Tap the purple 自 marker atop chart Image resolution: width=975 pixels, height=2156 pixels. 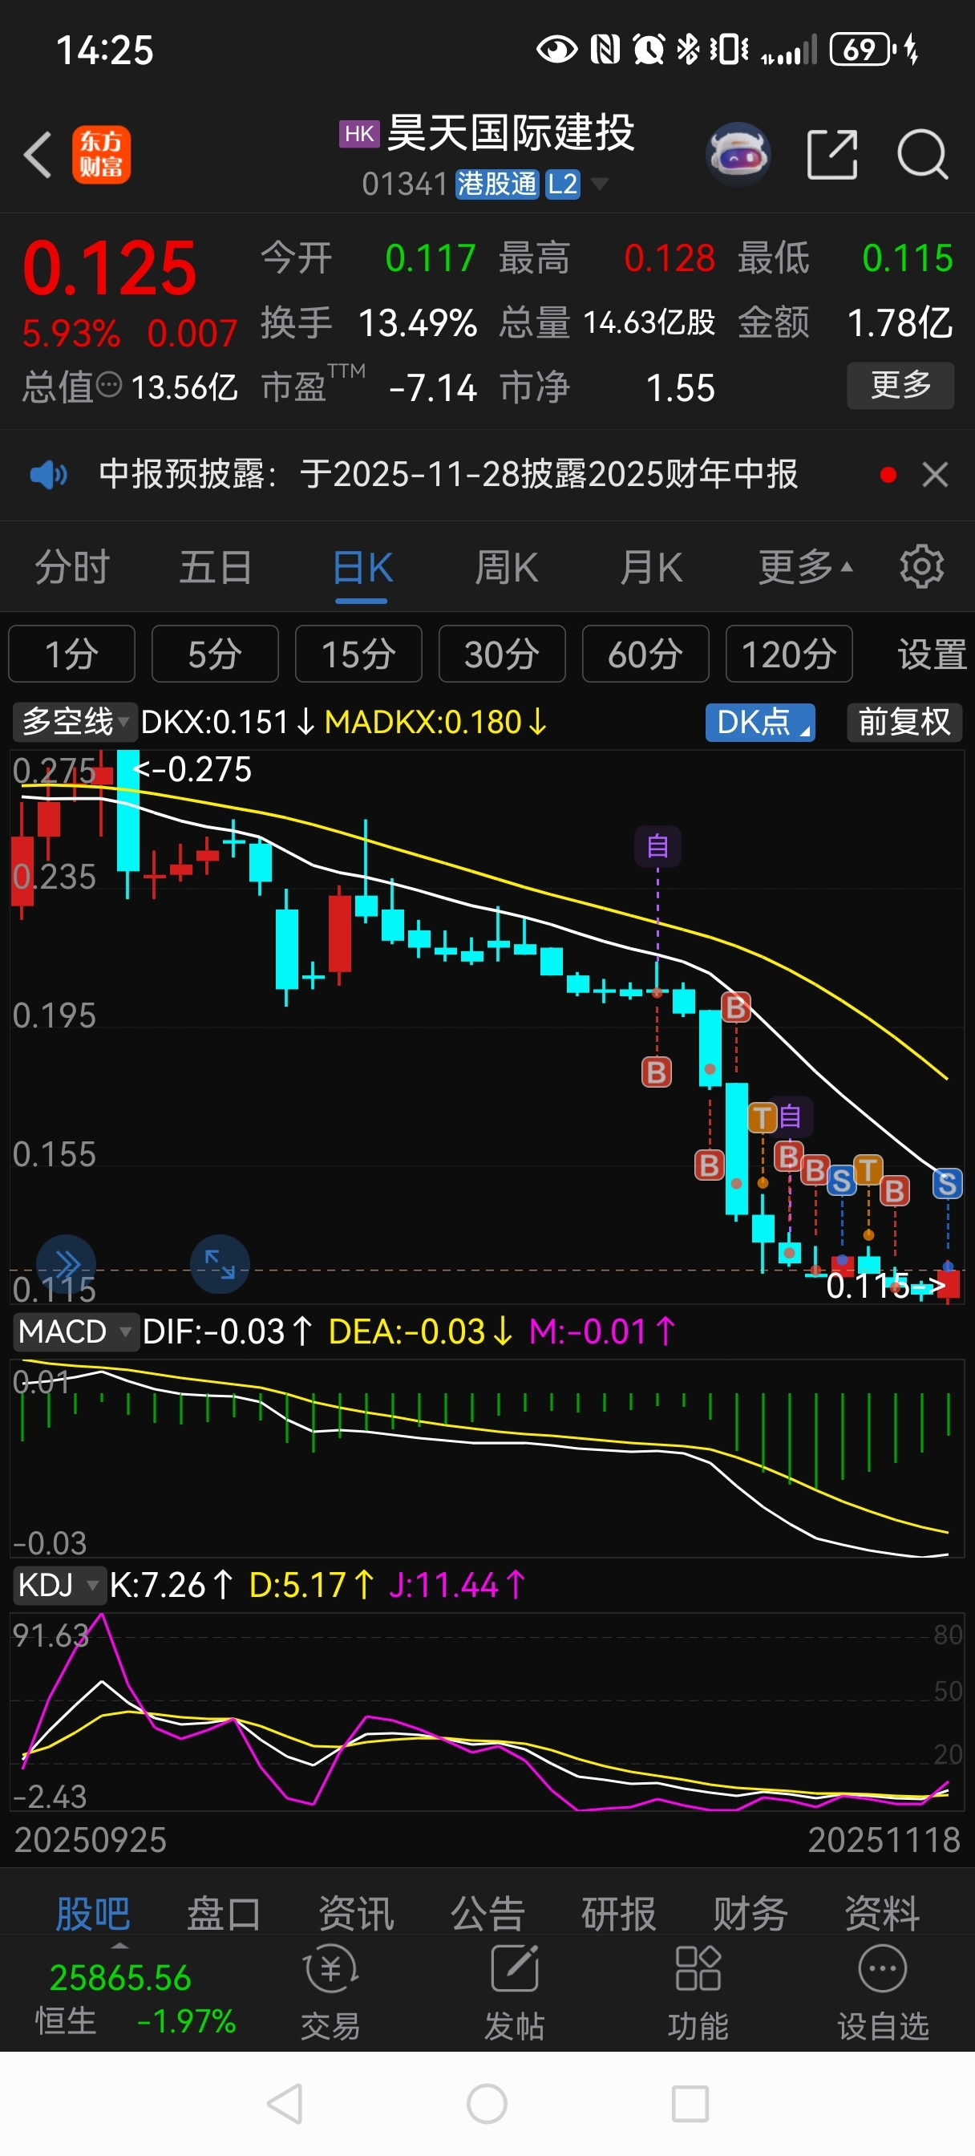[657, 846]
